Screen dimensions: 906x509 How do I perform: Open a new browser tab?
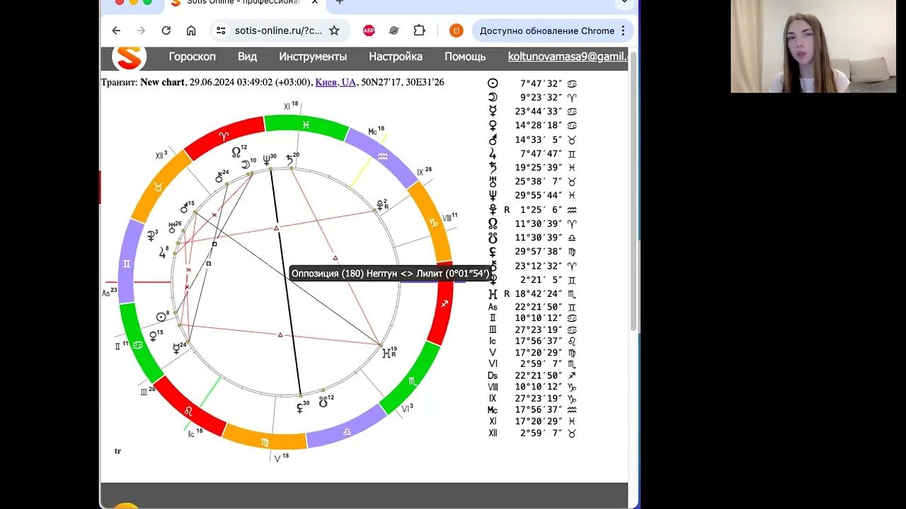(x=340, y=3)
